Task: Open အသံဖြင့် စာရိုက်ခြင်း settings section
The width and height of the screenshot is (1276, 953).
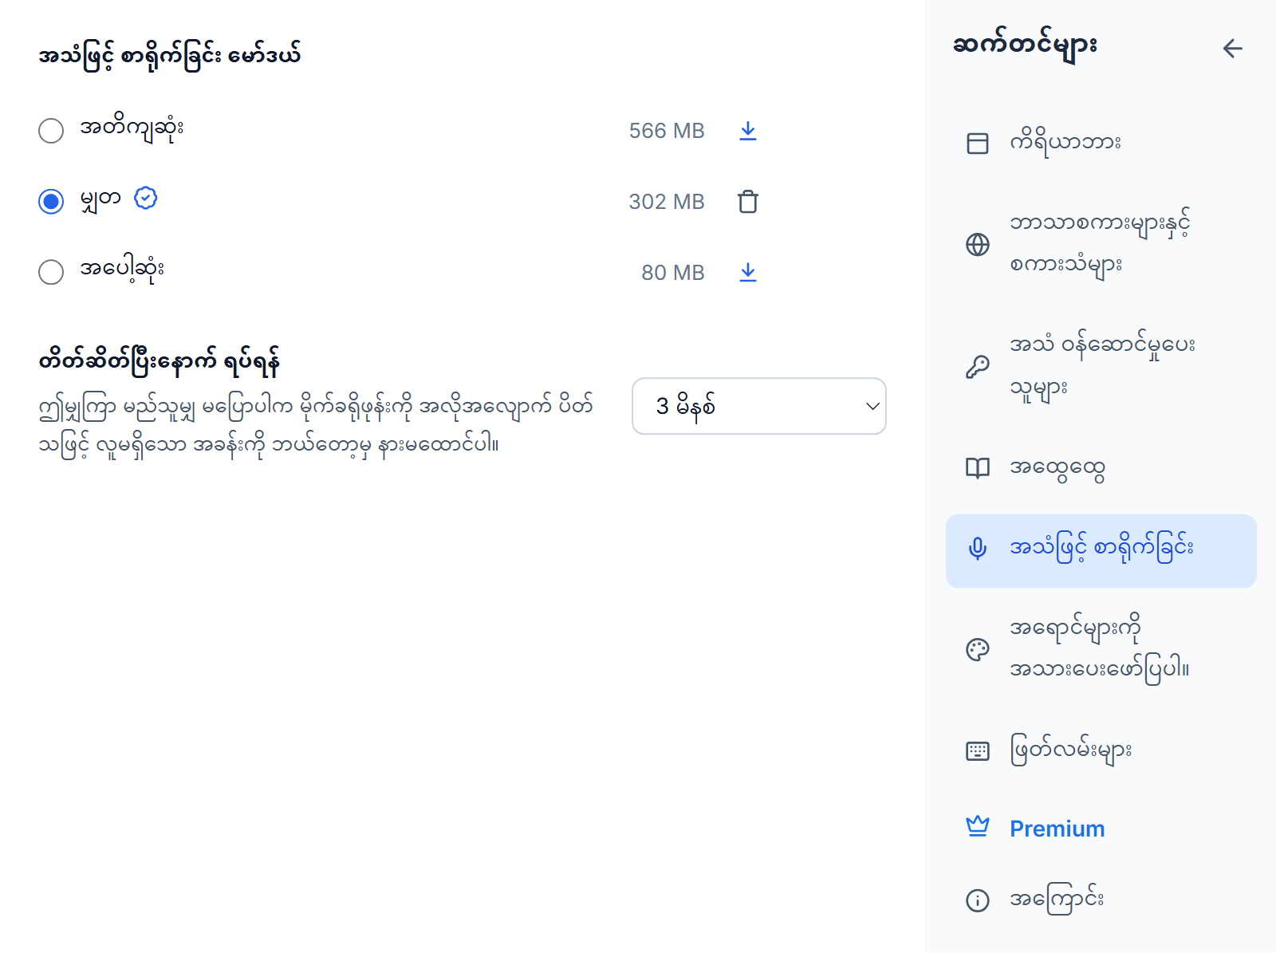Action: [x=1101, y=551]
